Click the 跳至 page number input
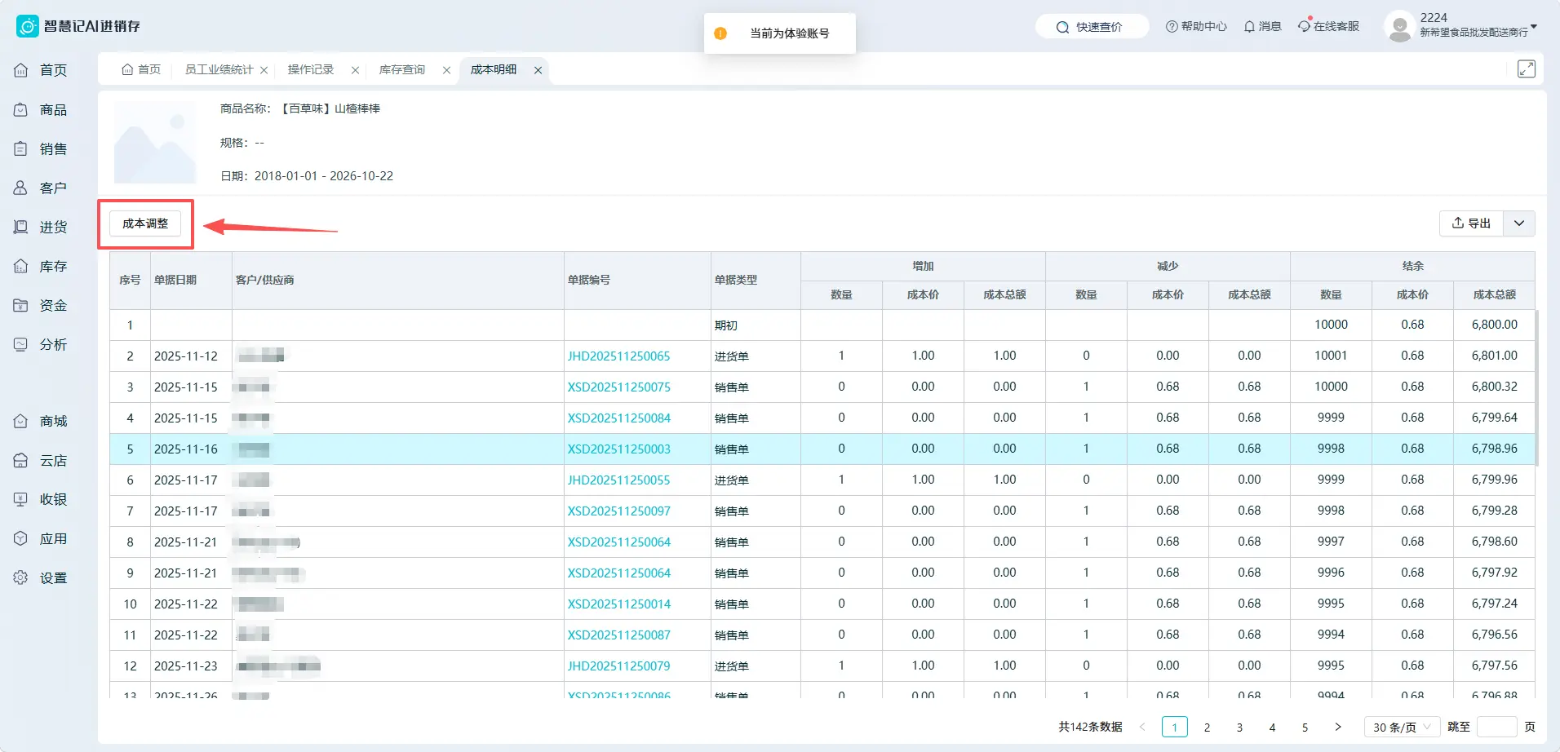Image resolution: width=1560 pixels, height=752 pixels. click(1496, 727)
